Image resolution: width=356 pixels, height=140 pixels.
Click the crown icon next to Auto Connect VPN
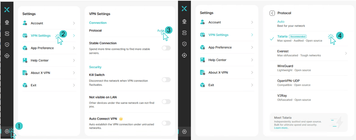(121, 119)
